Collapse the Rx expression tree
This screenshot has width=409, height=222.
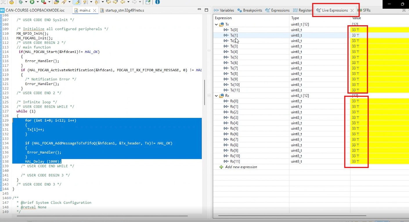[216, 96]
